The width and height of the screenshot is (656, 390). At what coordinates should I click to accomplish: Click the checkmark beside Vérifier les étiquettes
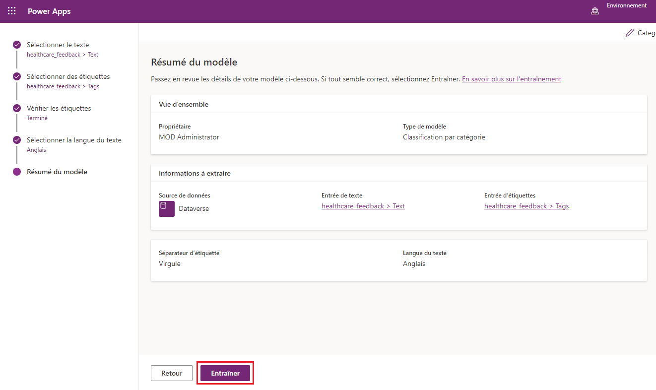[x=17, y=108]
